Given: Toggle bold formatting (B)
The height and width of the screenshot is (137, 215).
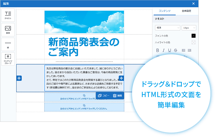Looking at the screenshot, I should 158,50.
